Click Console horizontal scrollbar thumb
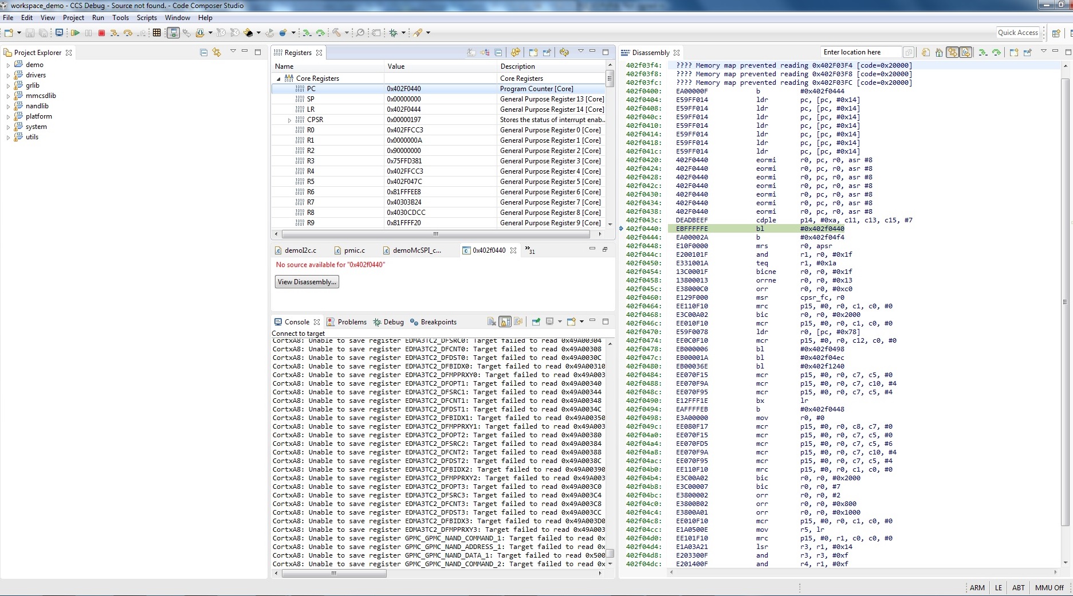Viewport: 1073px width, 596px height. (x=334, y=573)
